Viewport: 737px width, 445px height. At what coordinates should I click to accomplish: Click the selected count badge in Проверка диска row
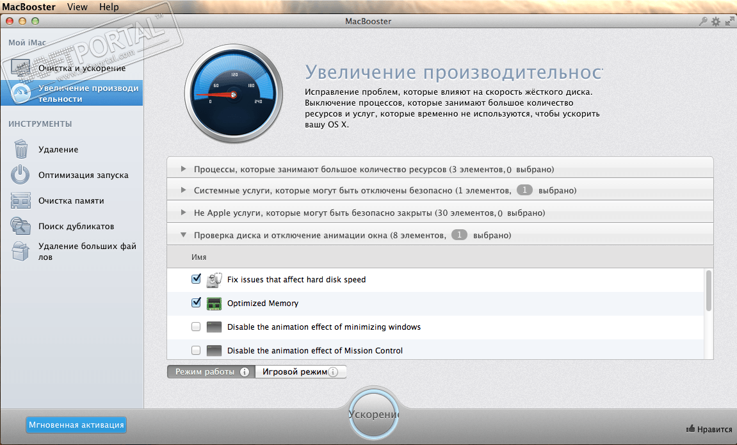pyautogui.click(x=459, y=234)
